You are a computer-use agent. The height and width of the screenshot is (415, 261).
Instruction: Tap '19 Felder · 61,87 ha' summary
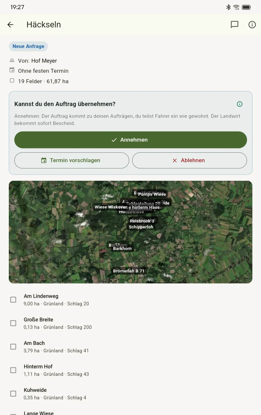point(43,81)
